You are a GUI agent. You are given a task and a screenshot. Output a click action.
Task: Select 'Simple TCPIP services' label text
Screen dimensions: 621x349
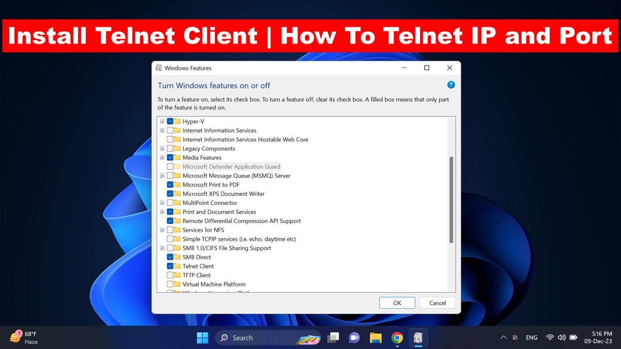point(239,239)
